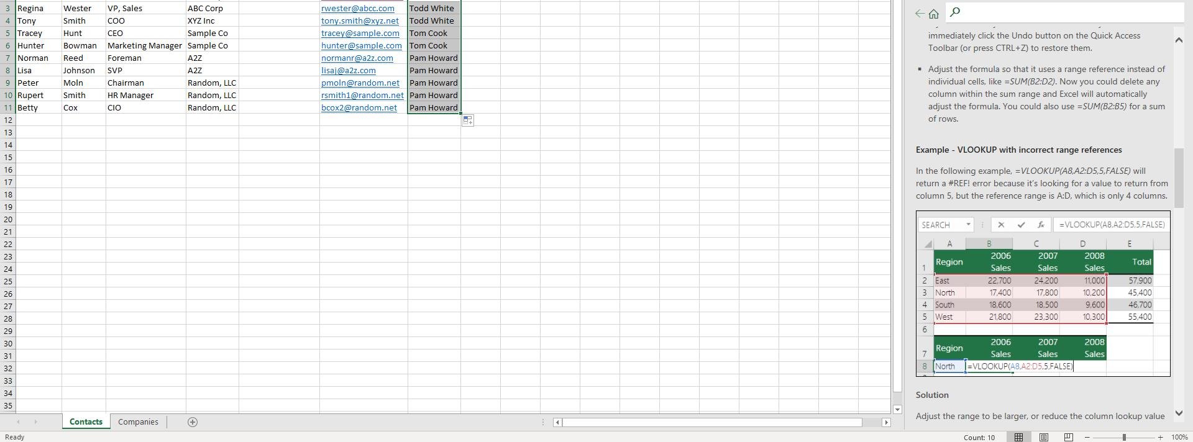Click the help pane search field
Screen dimensions: 1193x442
click(x=1064, y=12)
